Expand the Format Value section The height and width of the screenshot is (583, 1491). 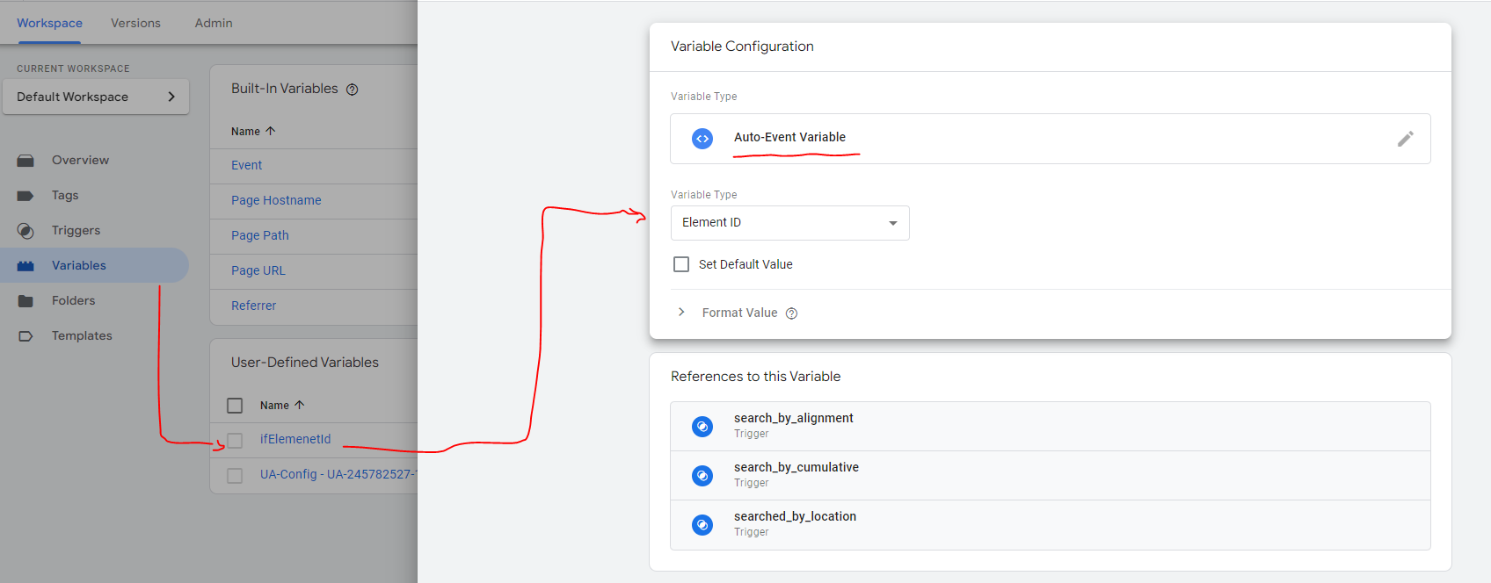tap(681, 313)
